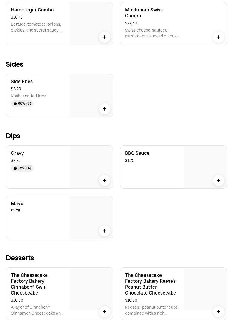The height and width of the screenshot is (324, 237).
Task: Jump to the Sides section heading
Action: tap(14, 64)
